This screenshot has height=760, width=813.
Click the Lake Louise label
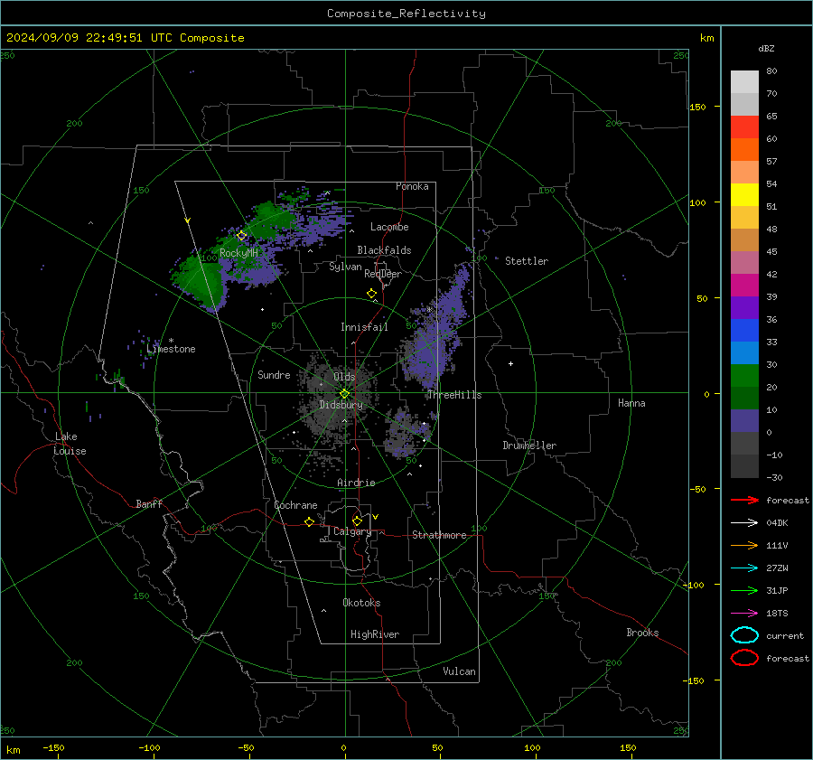coord(70,444)
